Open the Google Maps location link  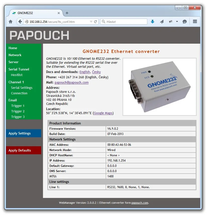(103, 113)
